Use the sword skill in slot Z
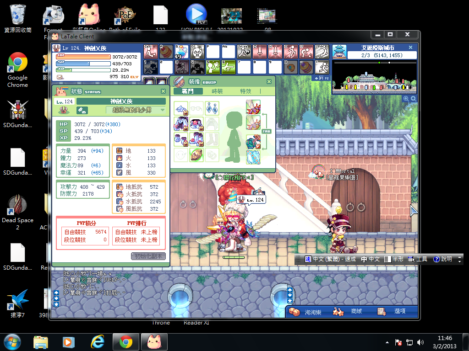This screenshot has height=351, width=469. coord(260,52)
